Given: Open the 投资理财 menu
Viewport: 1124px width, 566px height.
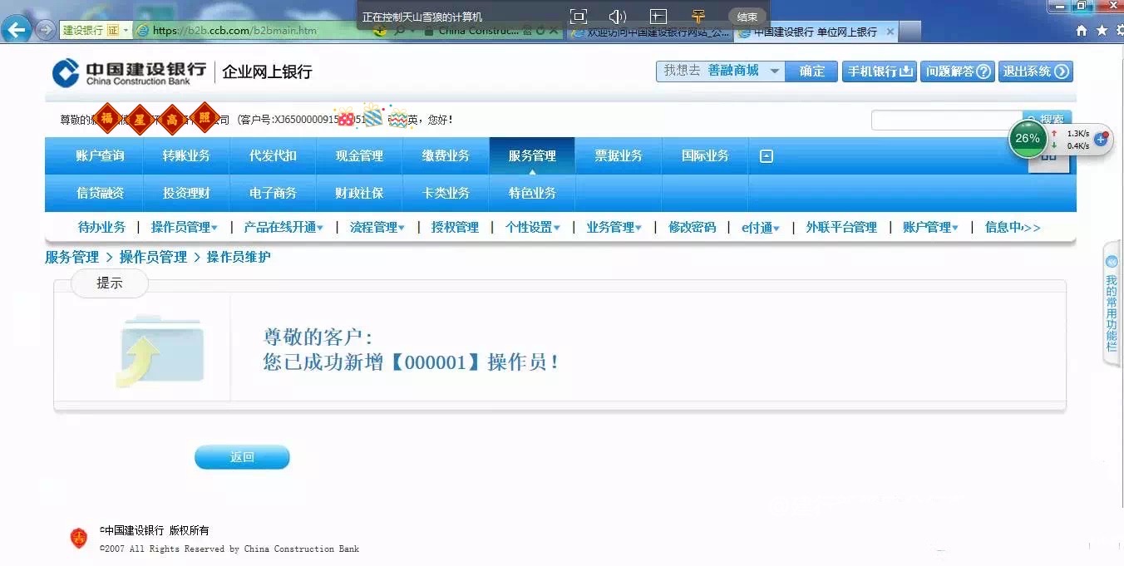Looking at the screenshot, I should (186, 193).
